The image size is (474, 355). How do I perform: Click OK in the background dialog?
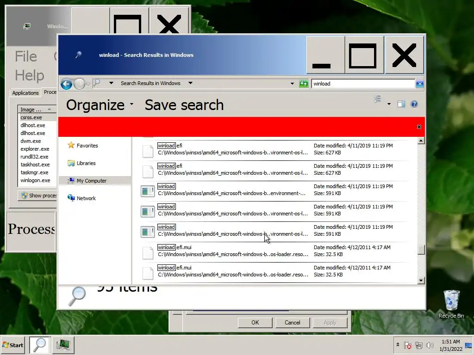click(x=255, y=322)
